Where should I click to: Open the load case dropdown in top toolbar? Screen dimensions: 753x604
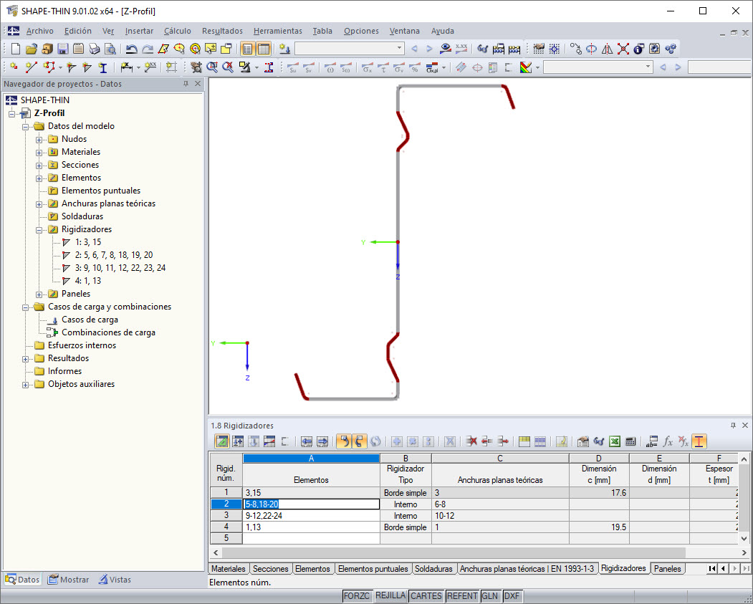coord(399,49)
